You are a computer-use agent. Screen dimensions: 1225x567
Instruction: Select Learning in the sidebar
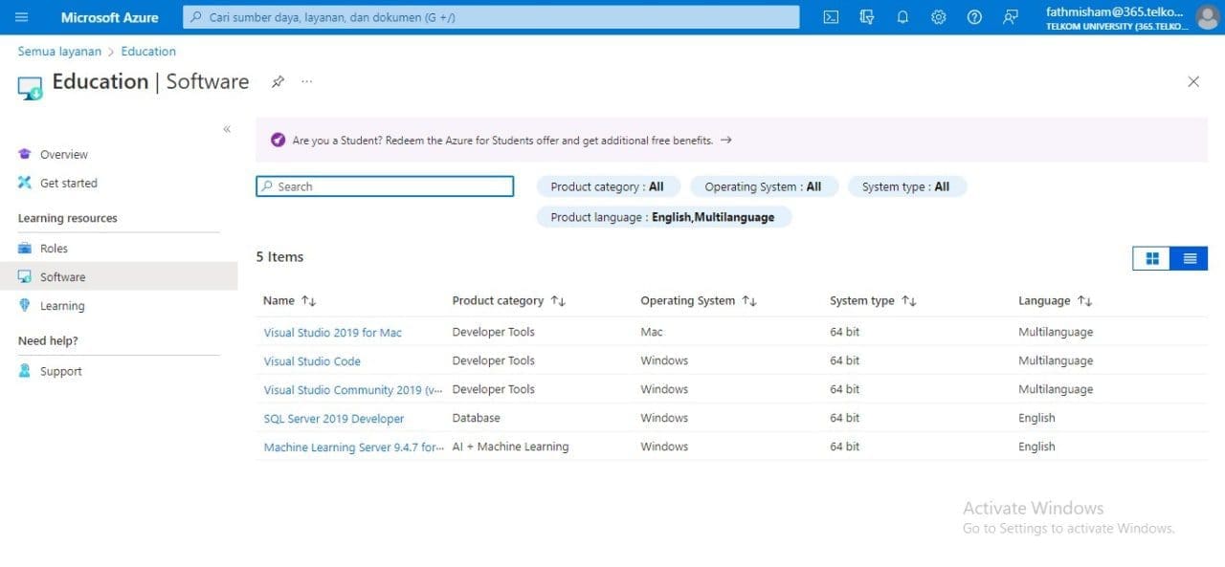click(x=62, y=306)
